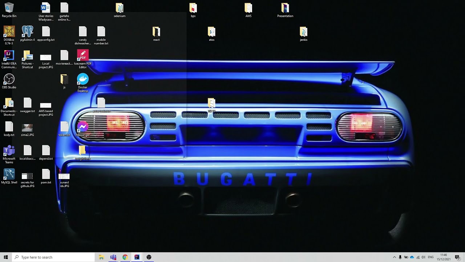
Task: Select the localdbacc file icon
Action: click(28, 153)
